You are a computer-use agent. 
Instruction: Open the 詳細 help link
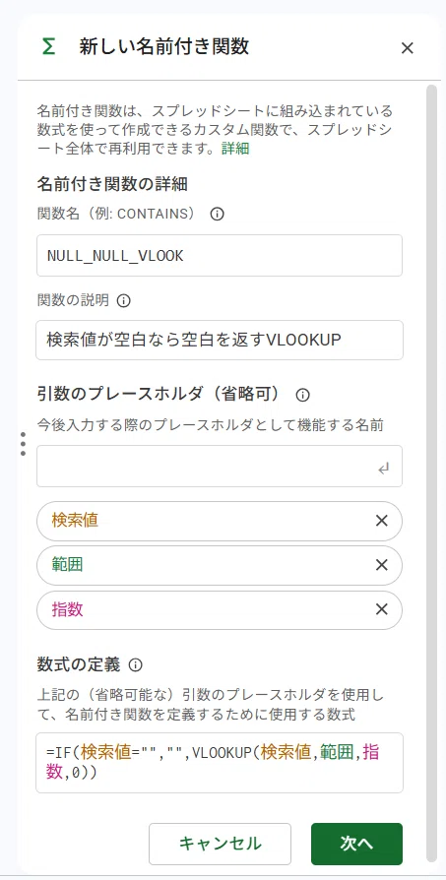pyautogui.click(x=235, y=149)
